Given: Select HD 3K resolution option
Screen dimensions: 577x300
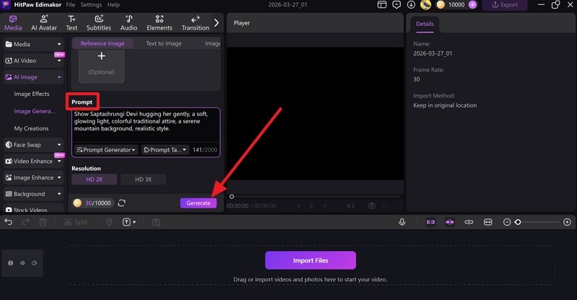Looking at the screenshot, I should 143,180.
